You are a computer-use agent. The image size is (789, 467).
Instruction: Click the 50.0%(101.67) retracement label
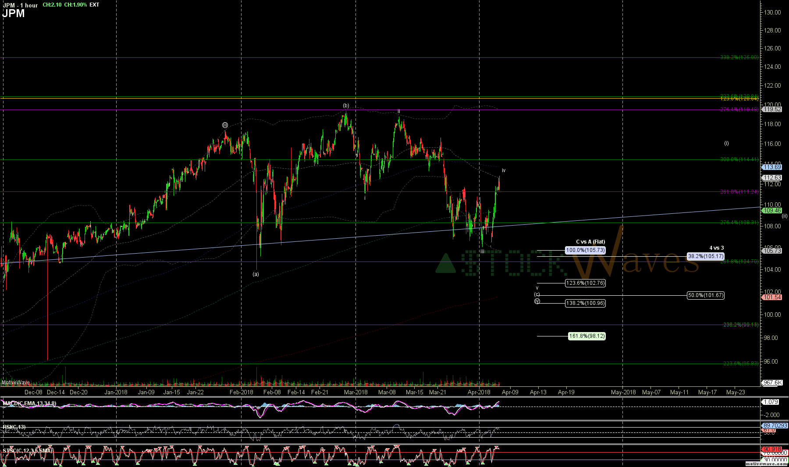tap(705, 295)
